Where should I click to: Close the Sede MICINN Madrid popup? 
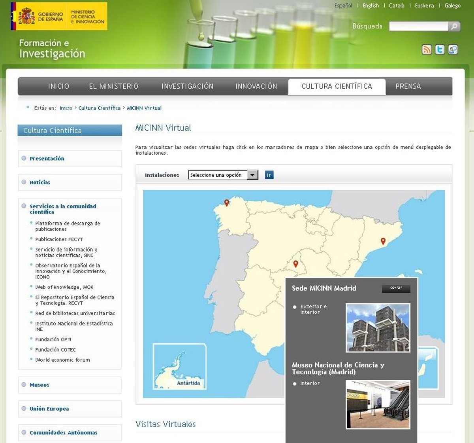click(396, 288)
